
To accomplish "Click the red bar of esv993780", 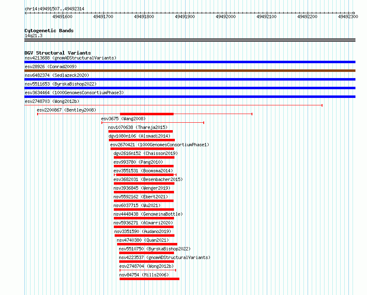I will (144, 166).
